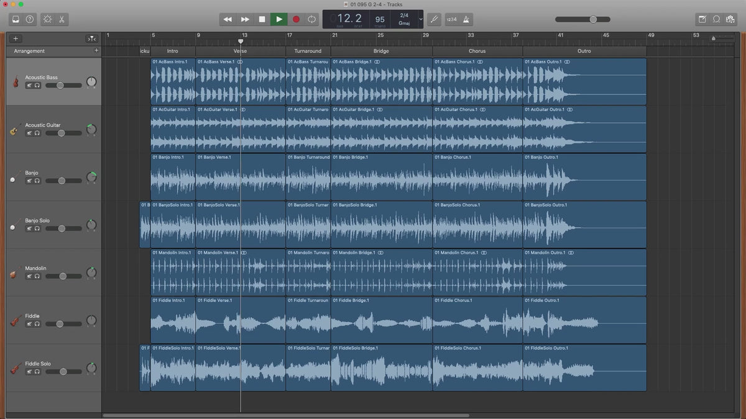Mute the Acoustic Bass track
Viewport: 746px width, 419px height.
coord(29,85)
